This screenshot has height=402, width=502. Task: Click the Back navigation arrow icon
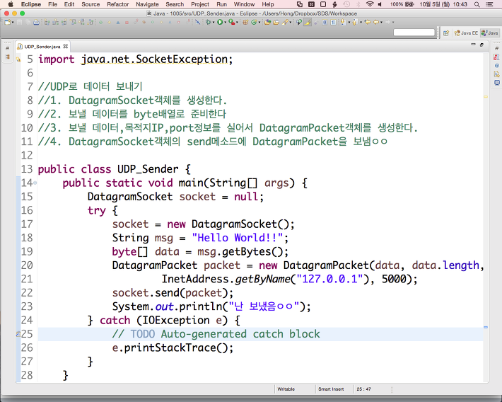point(376,22)
